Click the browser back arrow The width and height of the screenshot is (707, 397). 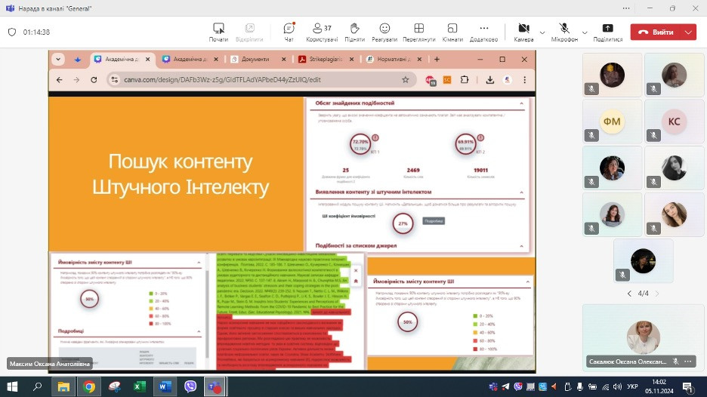[60, 80]
